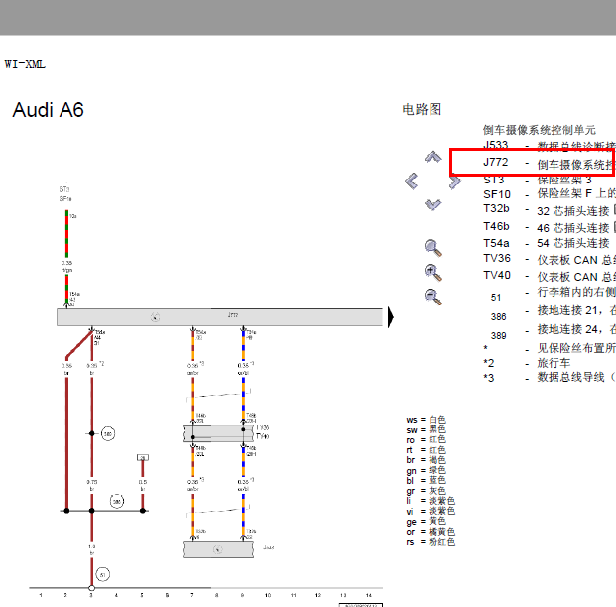Screen dimensions: 616x607
Task: Select the T46b legend entry
Action: [550, 227]
